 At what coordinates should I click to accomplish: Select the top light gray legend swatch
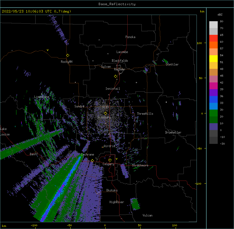click(213, 24)
